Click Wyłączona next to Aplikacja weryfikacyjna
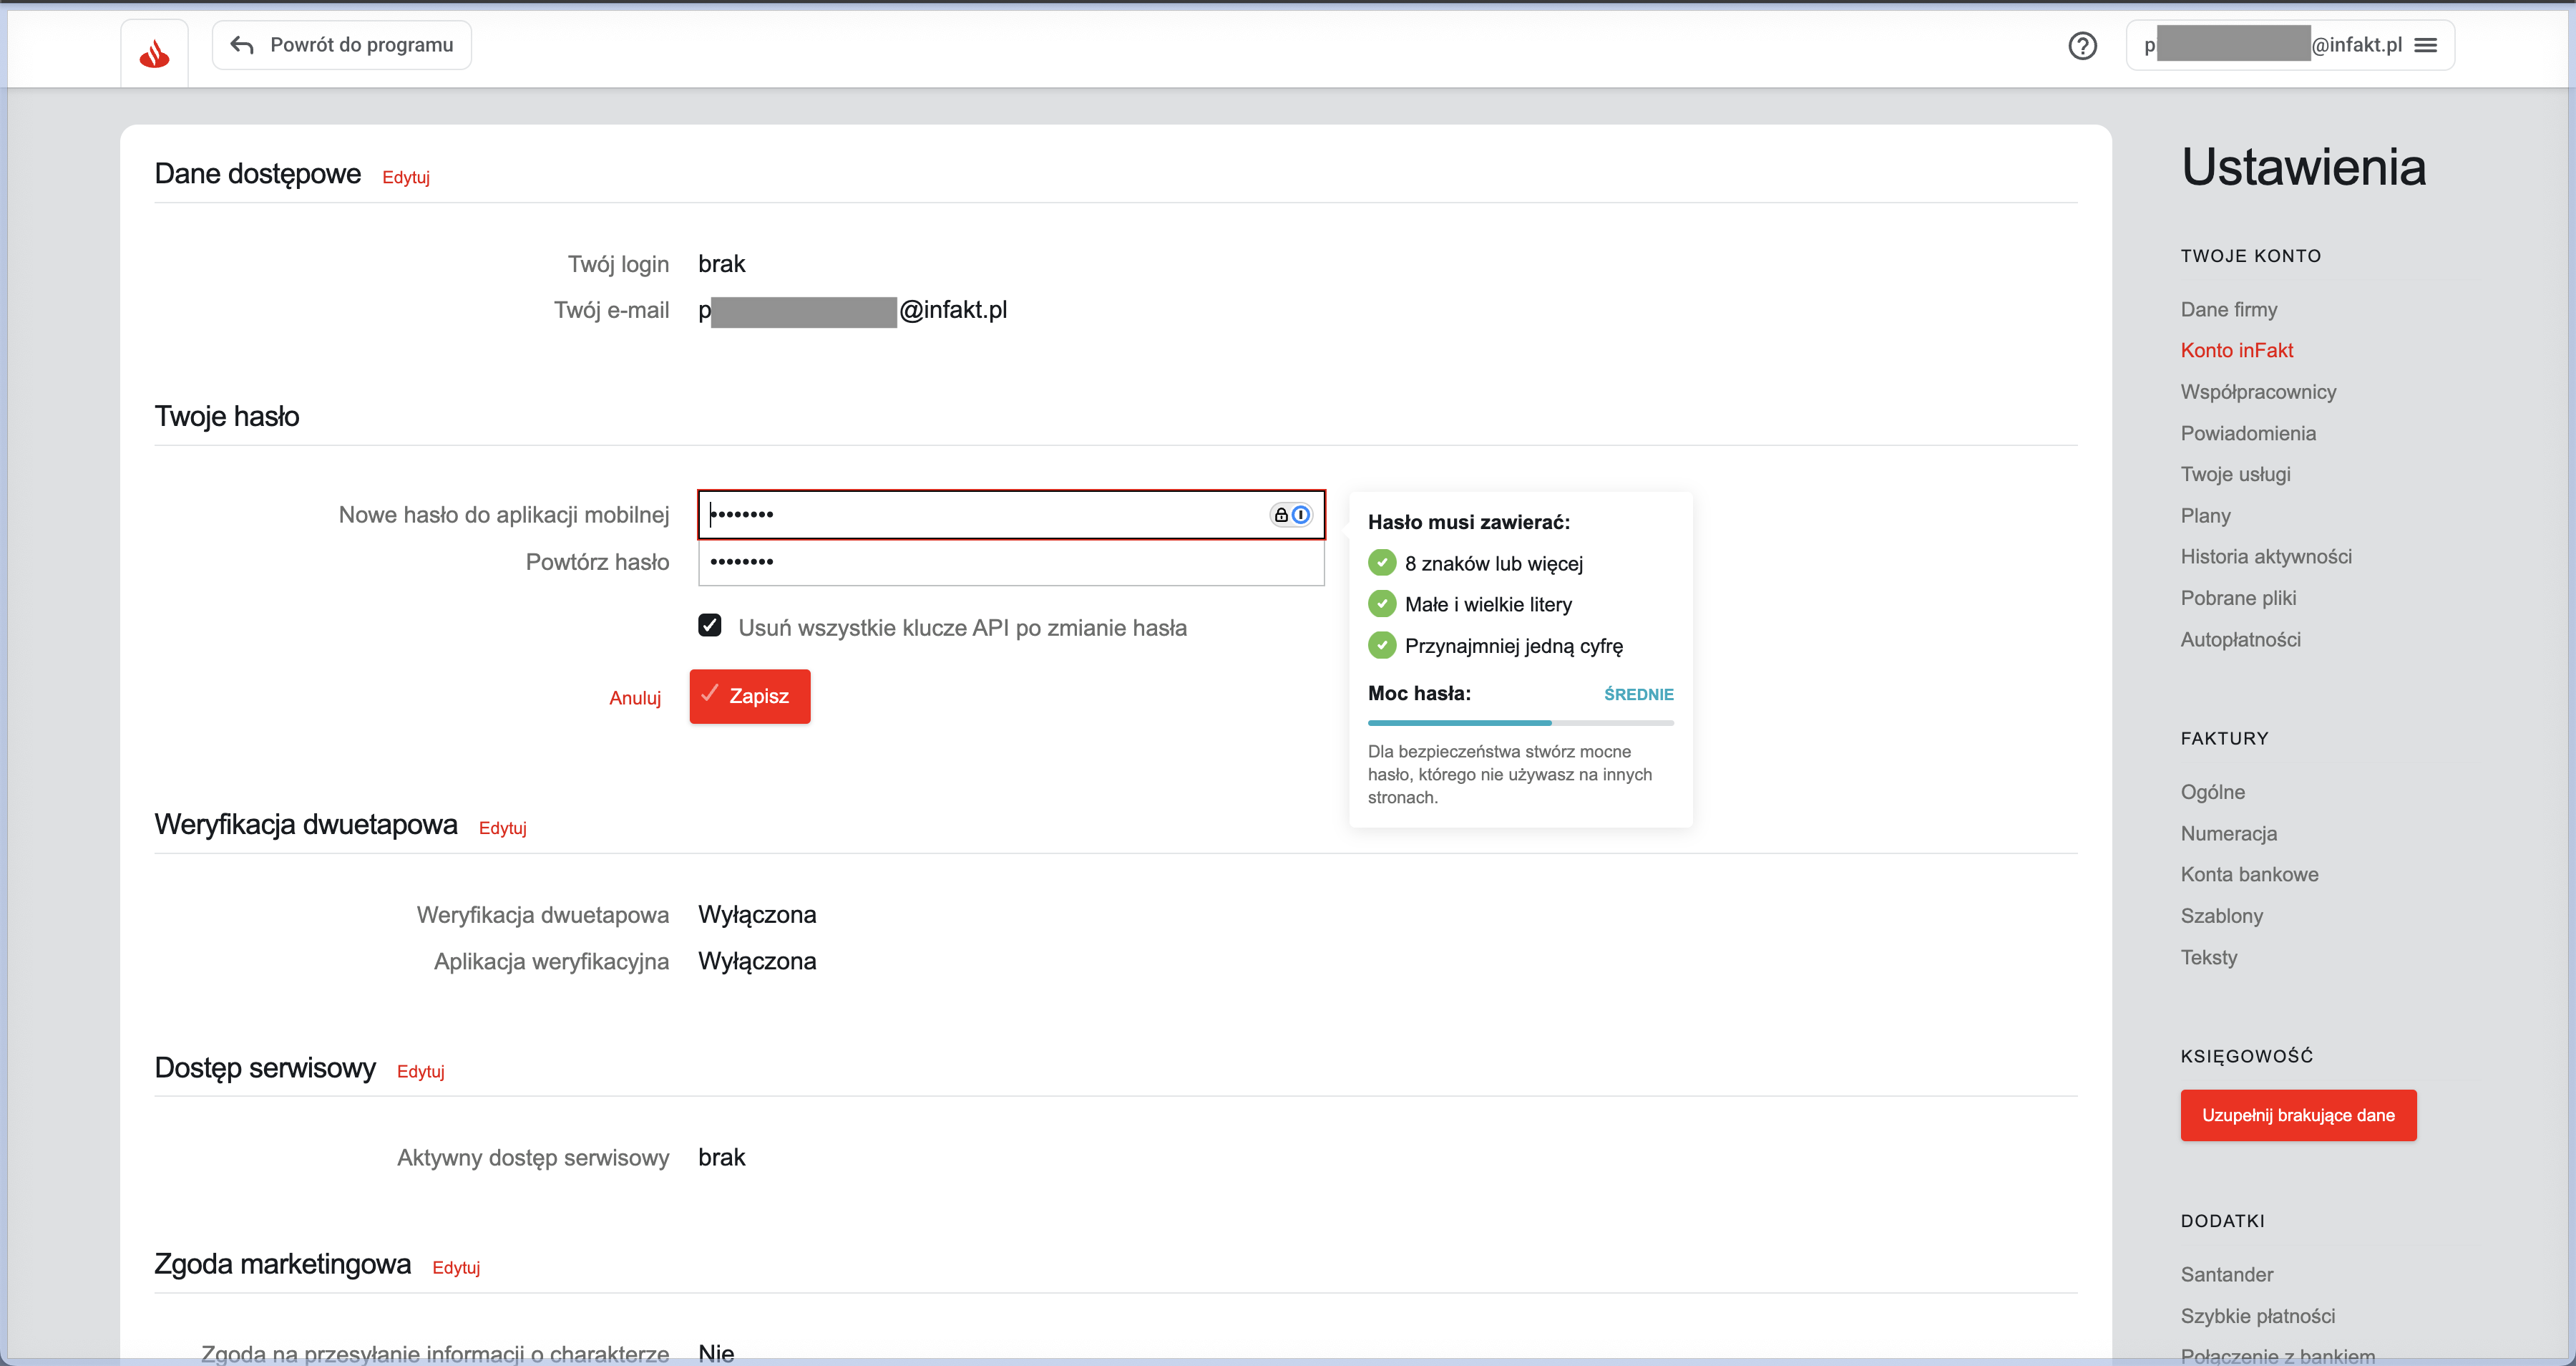The width and height of the screenshot is (2576, 1366). [x=757, y=961]
